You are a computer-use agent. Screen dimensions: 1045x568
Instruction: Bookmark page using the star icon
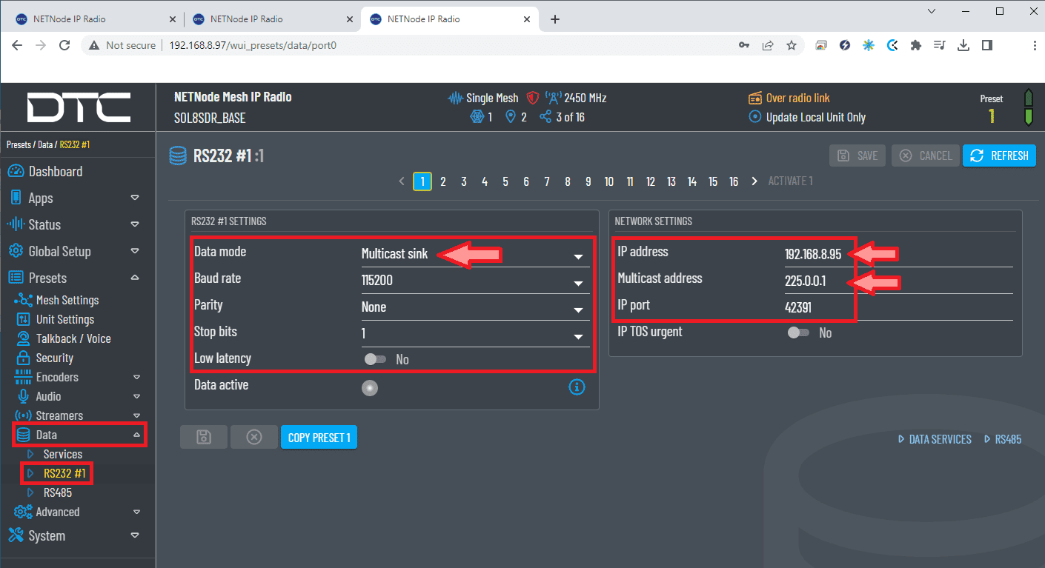[792, 45]
